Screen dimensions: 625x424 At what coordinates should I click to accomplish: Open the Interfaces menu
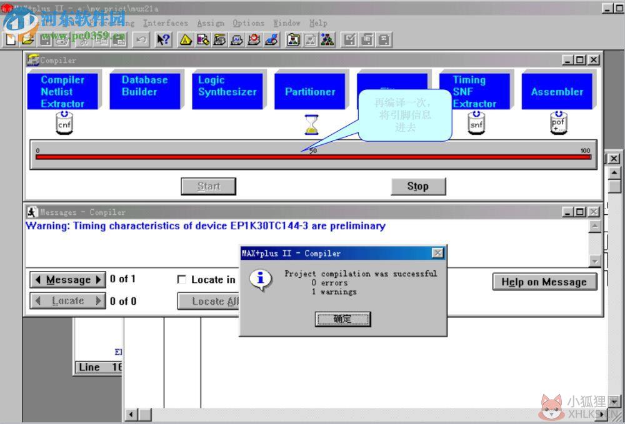click(x=166, y=23)
